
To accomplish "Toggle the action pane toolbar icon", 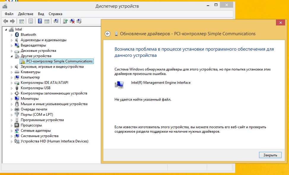I will [x=47, y=21].
